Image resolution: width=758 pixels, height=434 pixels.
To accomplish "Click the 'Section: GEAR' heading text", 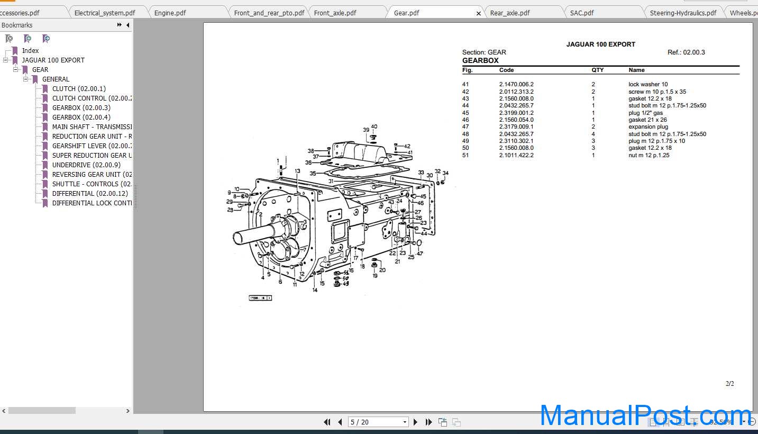I will click(484, 52).
